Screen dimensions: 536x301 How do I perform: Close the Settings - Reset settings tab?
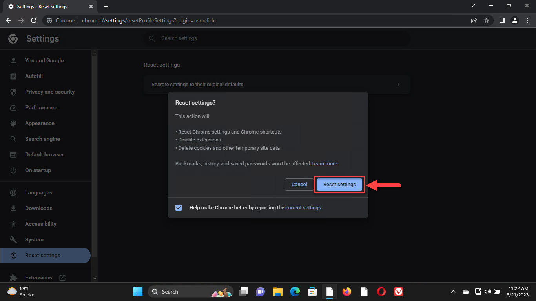91,7
